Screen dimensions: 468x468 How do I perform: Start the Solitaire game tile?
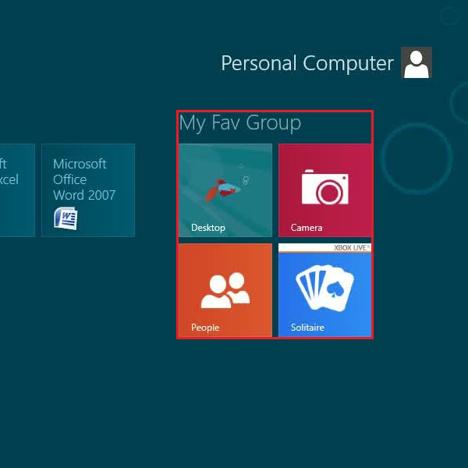click(324, 290)
